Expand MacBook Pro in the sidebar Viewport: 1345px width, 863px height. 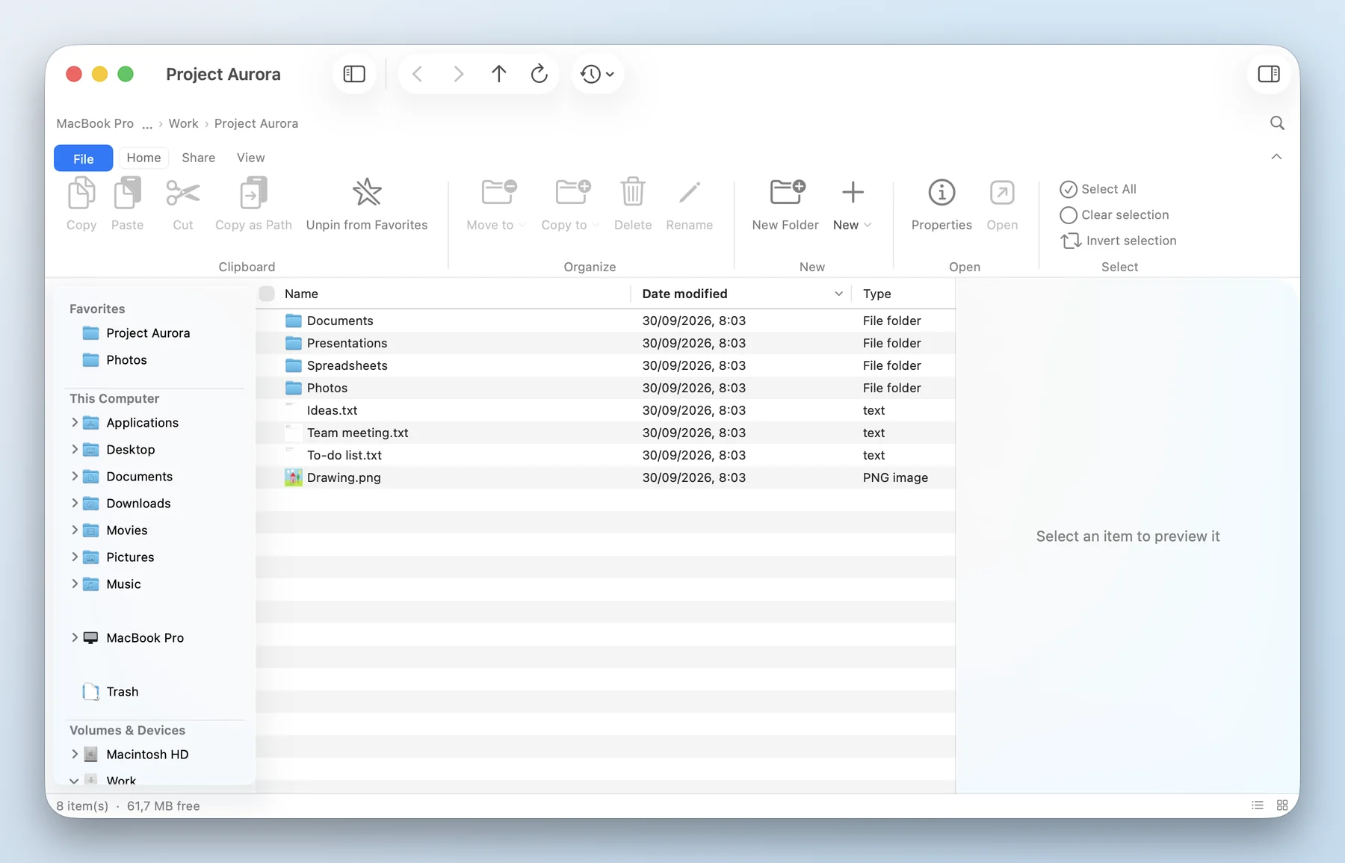point(75,637)
